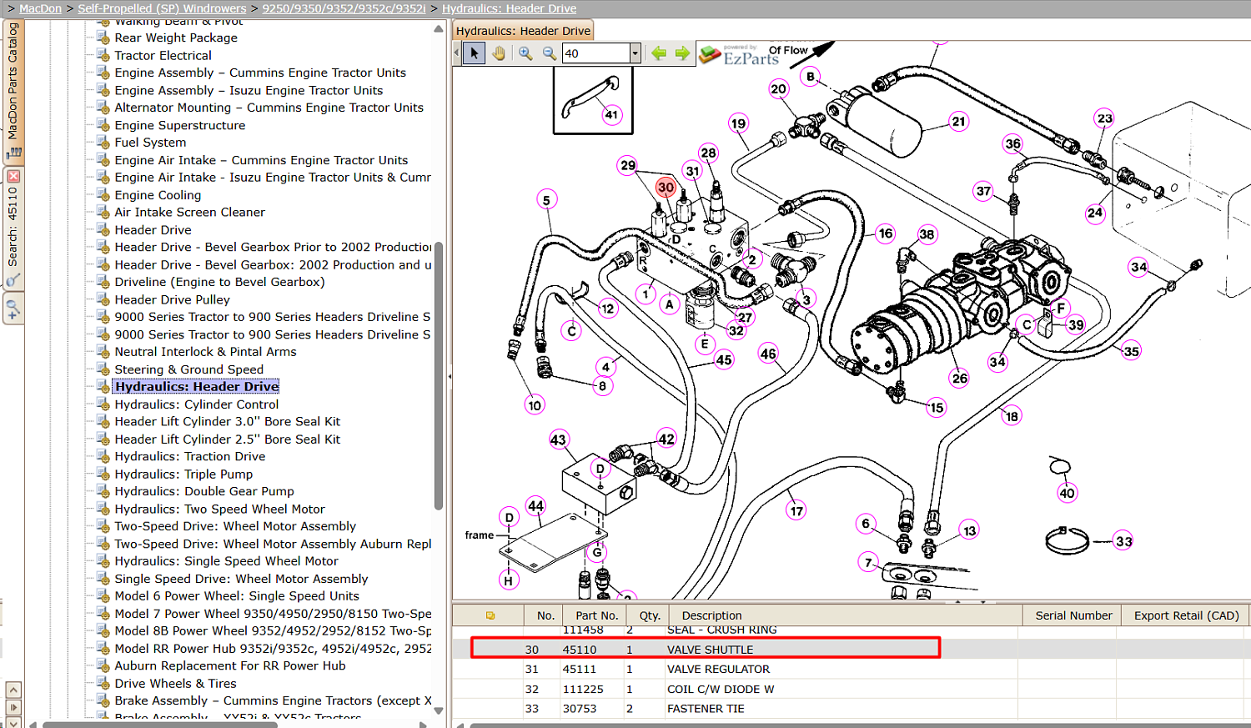This screenshot has height=728, width=1251.
Task: Click the zoom percentage input field
Action: click(x=595, y=53)
